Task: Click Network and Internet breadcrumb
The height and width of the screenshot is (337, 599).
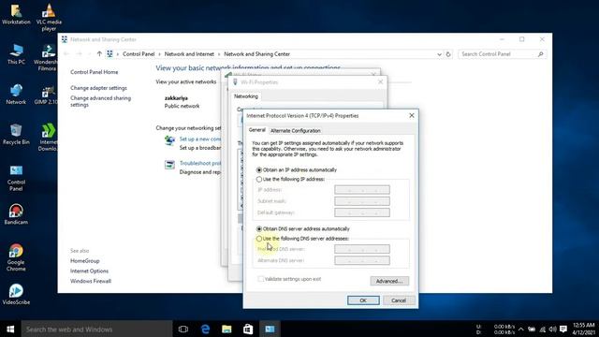Action: (189, 54)
